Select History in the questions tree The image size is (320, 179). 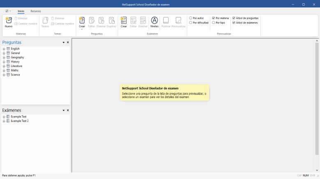(x=15, y=62)
